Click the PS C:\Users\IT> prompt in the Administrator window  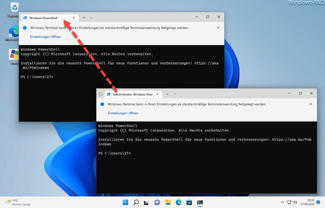pyautogui.click(x=114, y=154)
